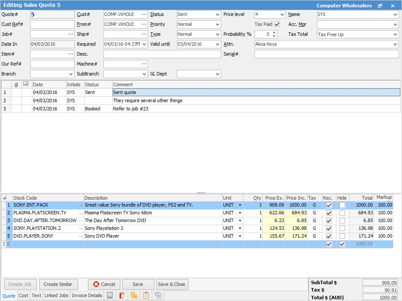Increase Probability % with up spinner arrow
Viewport: 402px width, 301px height.
tap(275, 32)
